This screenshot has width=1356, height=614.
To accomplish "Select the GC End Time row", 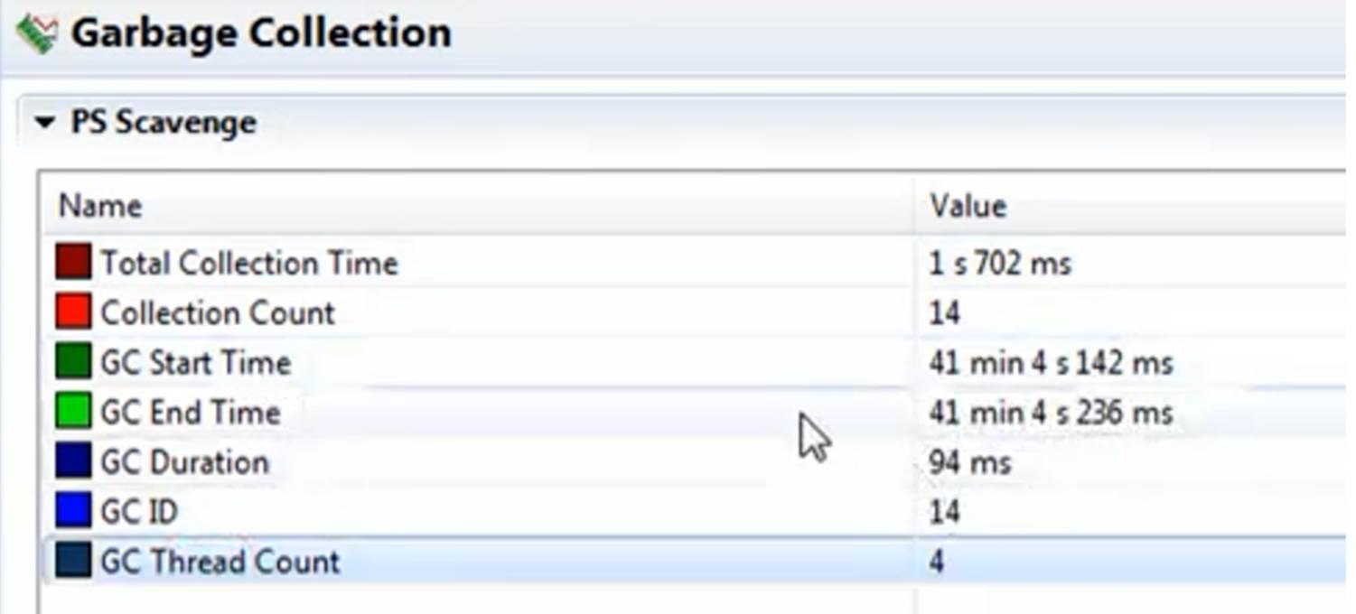I will [x=190, y=414].
